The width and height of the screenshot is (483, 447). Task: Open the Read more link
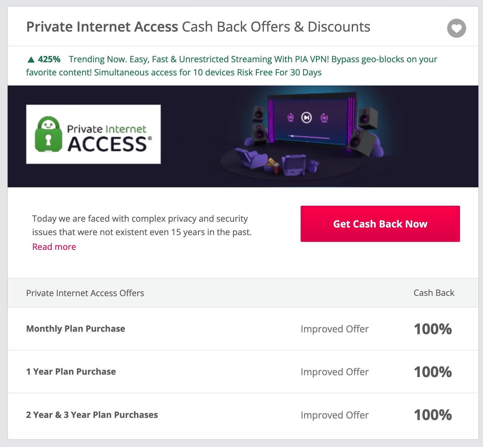point(54,246)
